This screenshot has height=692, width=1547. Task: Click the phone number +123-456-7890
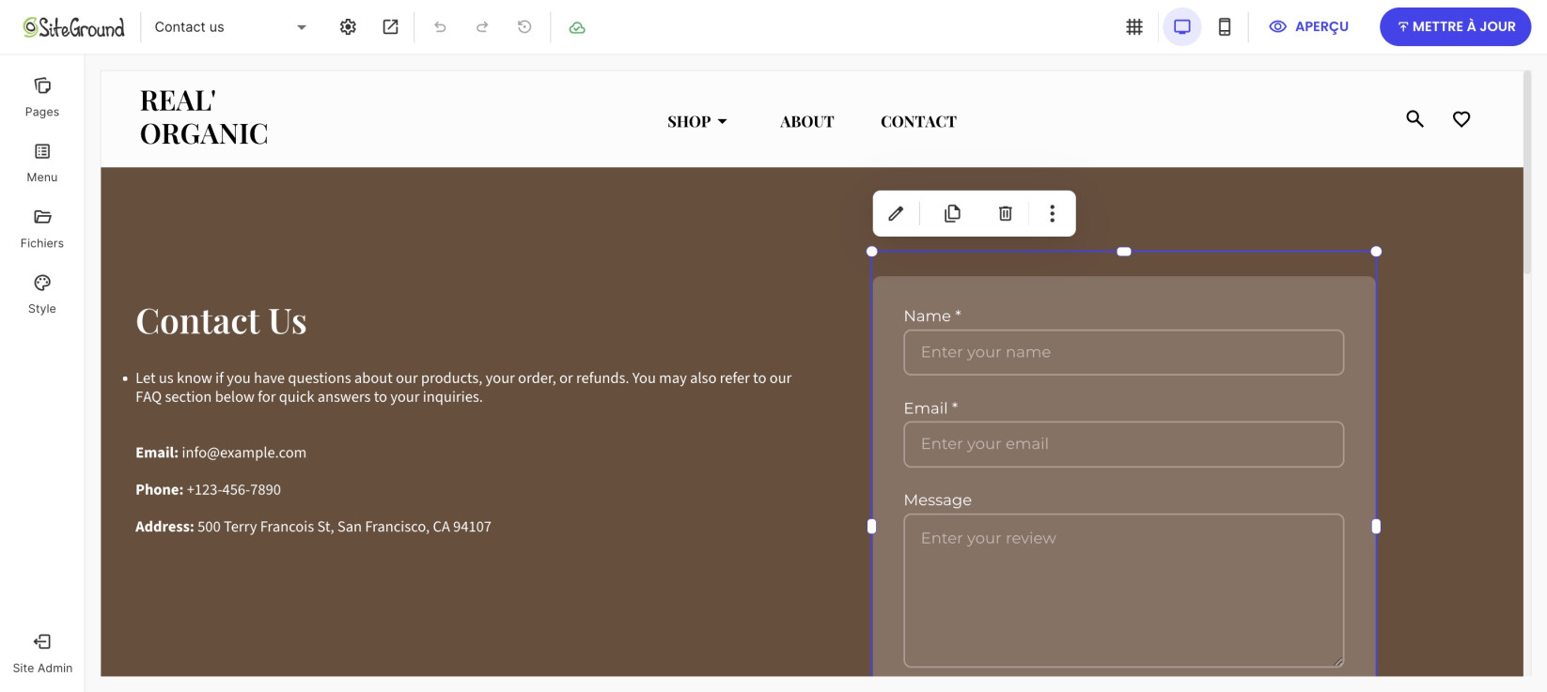click(x=233, y=489)
